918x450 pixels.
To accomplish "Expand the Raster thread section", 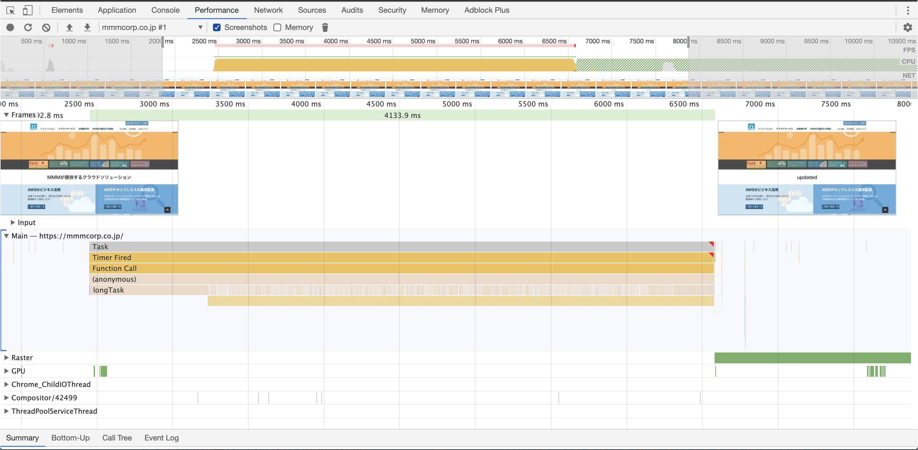I will point(6,357).
